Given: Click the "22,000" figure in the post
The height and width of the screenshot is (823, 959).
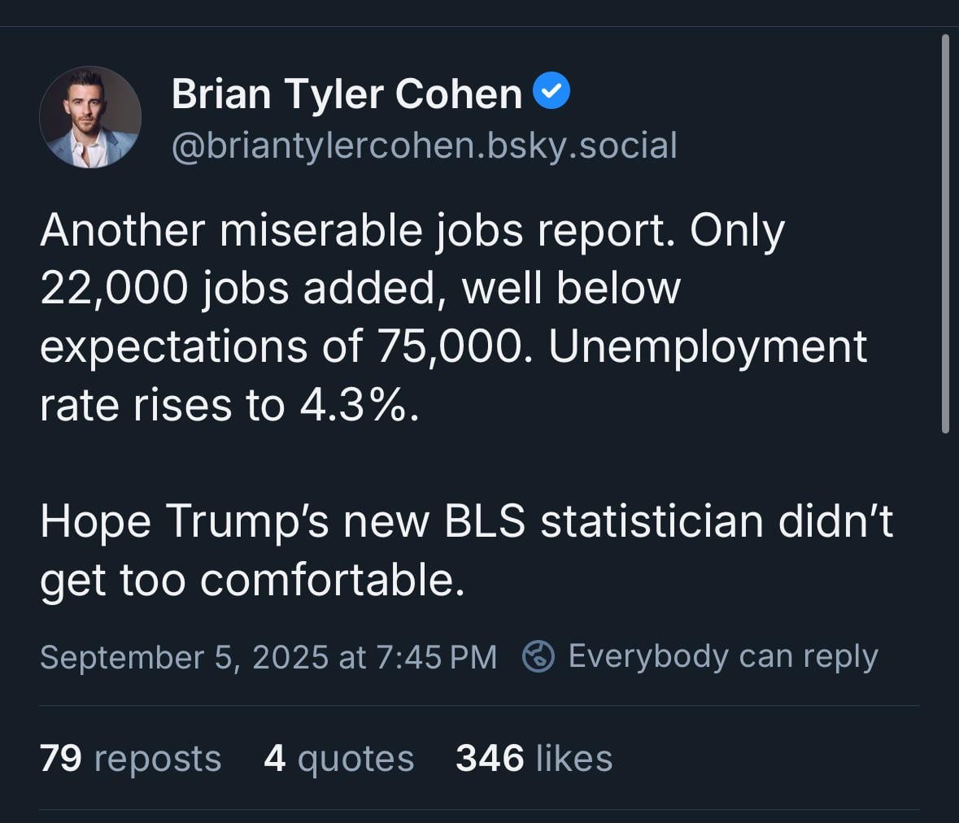Looking at the screenshot, I should click(114, 287).
